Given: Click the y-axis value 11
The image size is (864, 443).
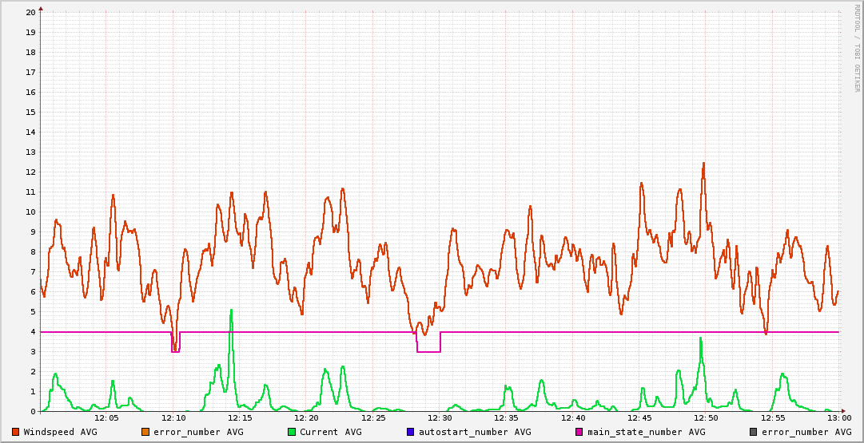Looking at the screenshot, I should [x=31, y=192].
